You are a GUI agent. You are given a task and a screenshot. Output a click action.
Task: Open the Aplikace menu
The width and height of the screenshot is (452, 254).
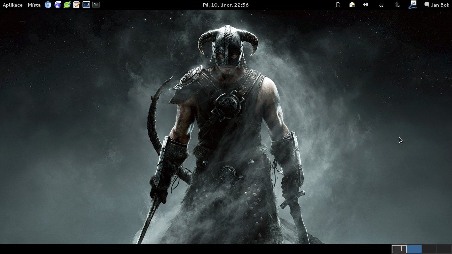coord(13,5)
